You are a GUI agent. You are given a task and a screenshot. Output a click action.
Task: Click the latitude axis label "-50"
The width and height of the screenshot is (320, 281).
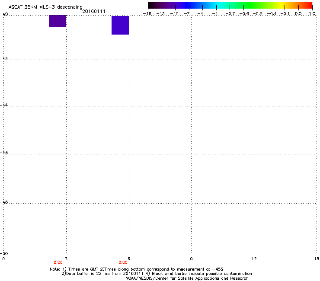pos(4,253)
